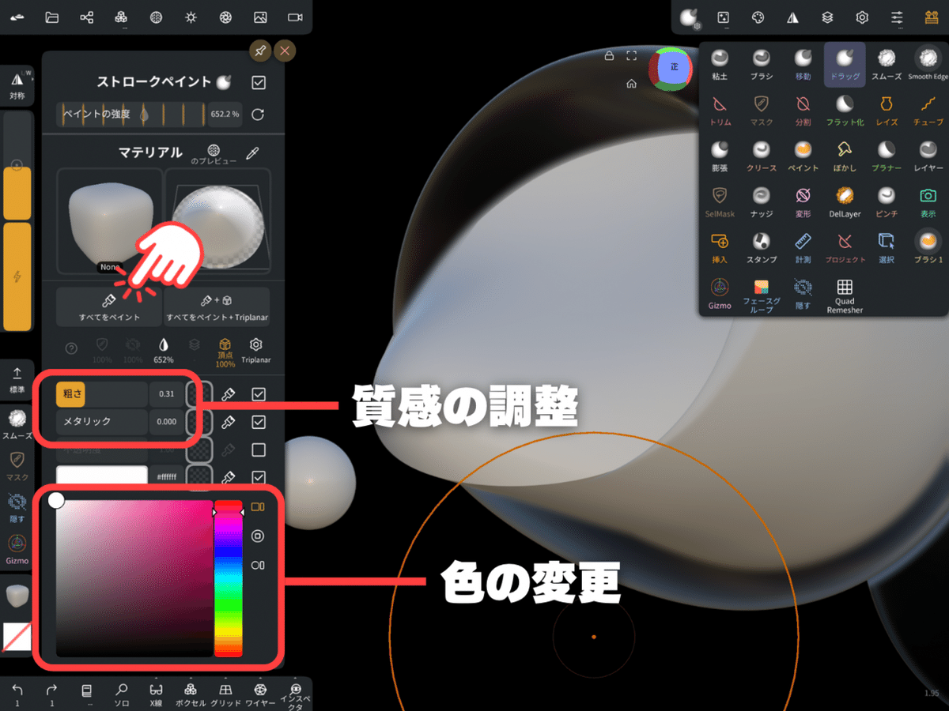Select the トリム (Trim) tool

720,110
